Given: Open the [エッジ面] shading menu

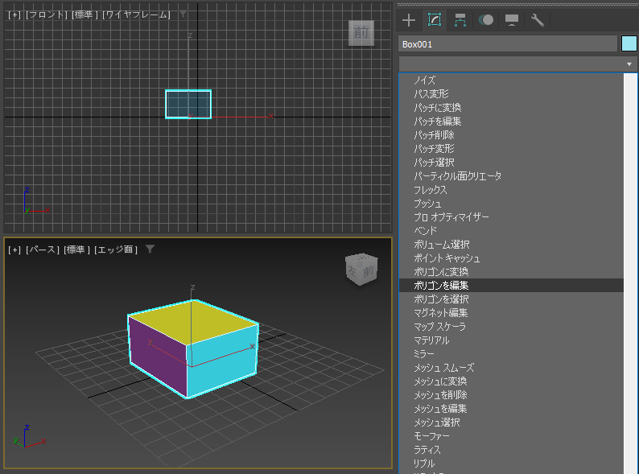Looking at the screenshot, I should [116, 249].
